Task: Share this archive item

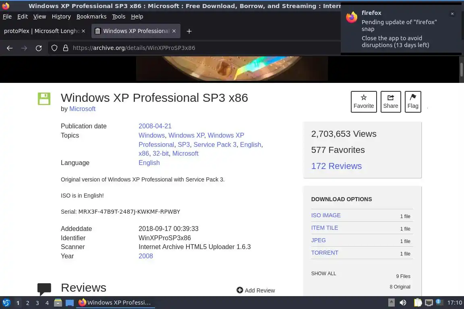Action: coord(391,102)
